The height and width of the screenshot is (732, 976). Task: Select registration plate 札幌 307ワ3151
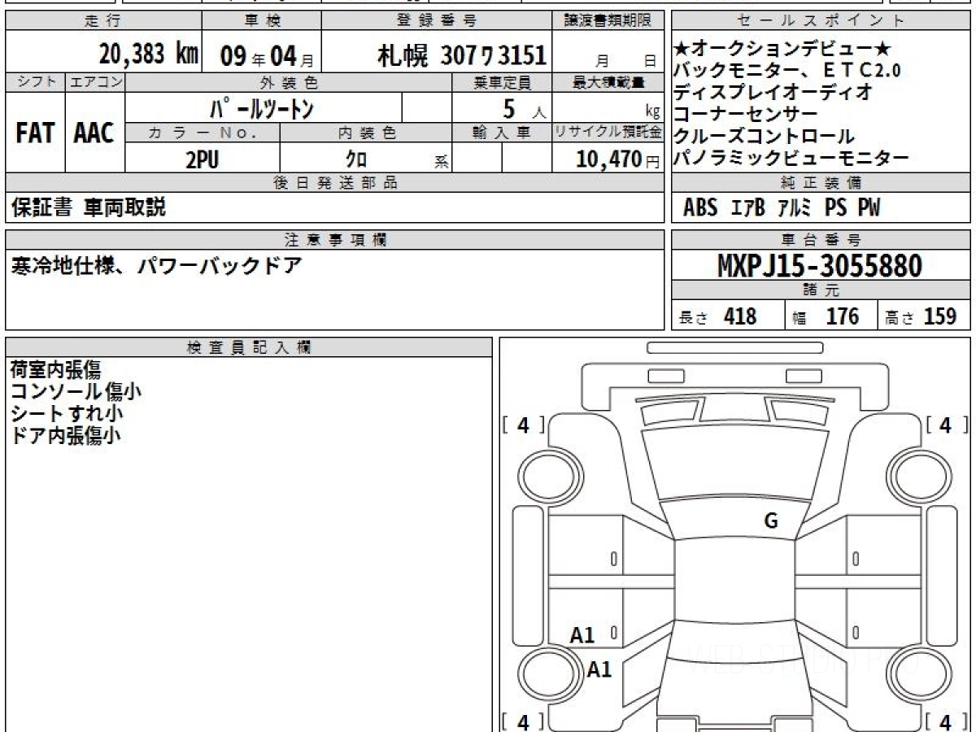(461, 56)
